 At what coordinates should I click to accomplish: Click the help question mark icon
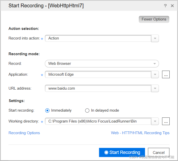(x=165, y=6)
